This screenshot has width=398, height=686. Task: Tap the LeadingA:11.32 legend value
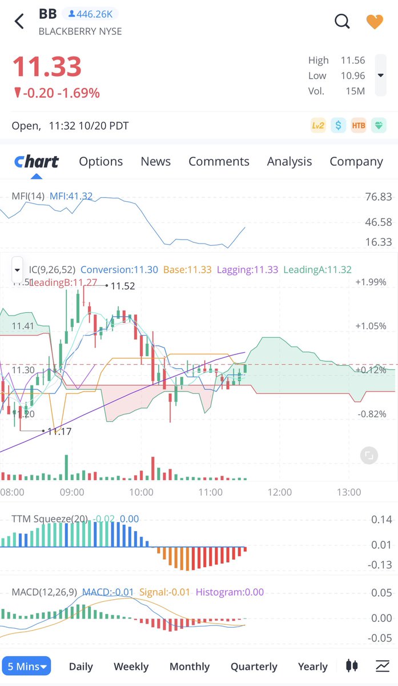[317, 270]
